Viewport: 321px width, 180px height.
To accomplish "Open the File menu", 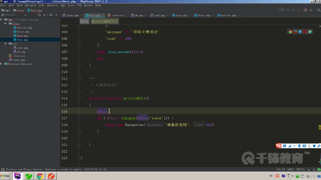I will 3,5.
